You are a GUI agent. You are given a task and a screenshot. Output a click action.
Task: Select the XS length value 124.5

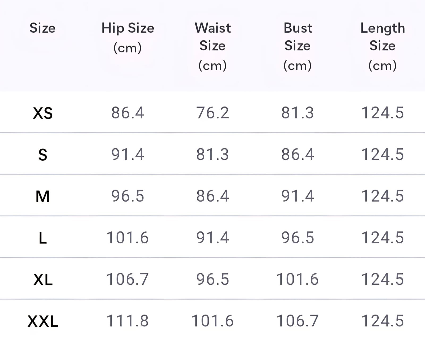click(x=382, y=113)
